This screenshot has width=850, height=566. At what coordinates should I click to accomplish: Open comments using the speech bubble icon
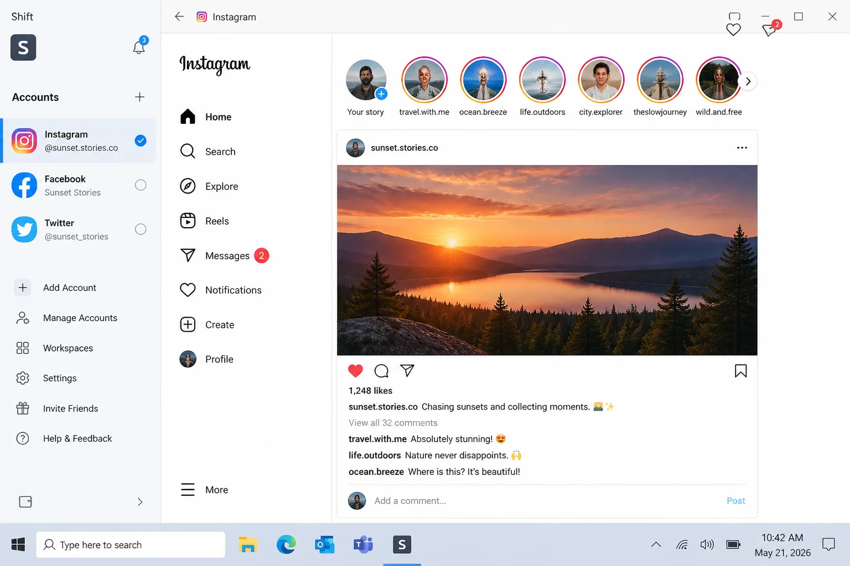click(x=381, y=371)
